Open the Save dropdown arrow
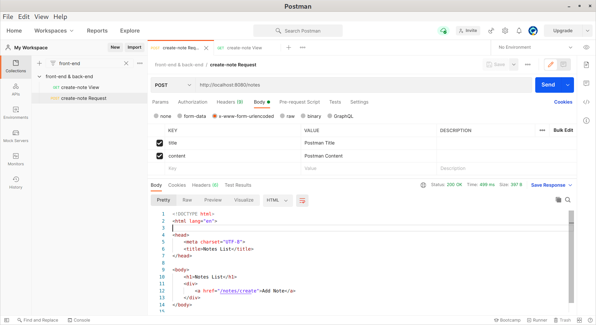The image size is (596, 325). [x=514, y=65]
